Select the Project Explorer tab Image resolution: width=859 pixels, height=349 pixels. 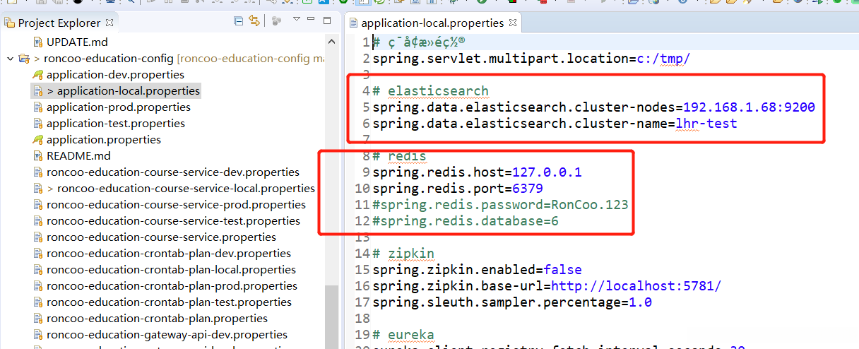[x=59, y=23]
